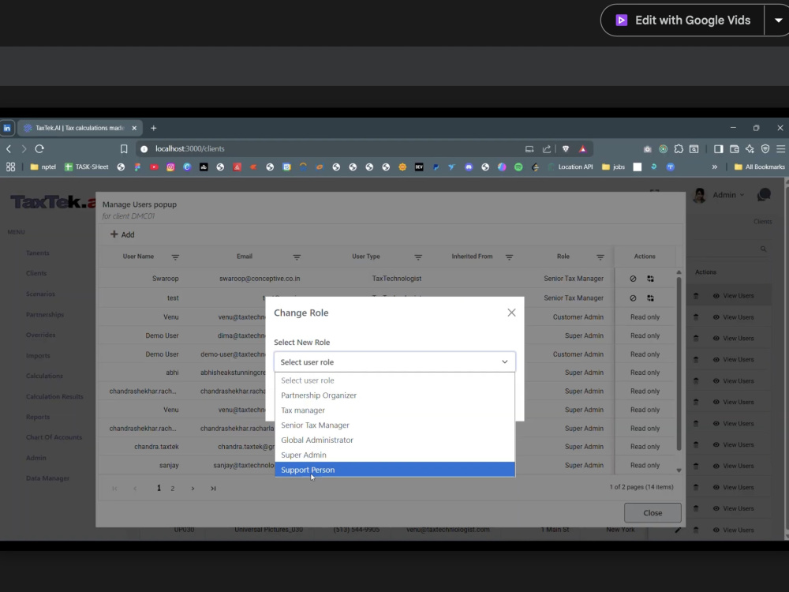789x592 pixels.
Task: Click Add user button in Manage Users
Action: 122,234
